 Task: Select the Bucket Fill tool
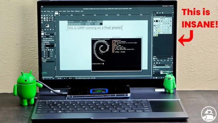click(47, 18)
